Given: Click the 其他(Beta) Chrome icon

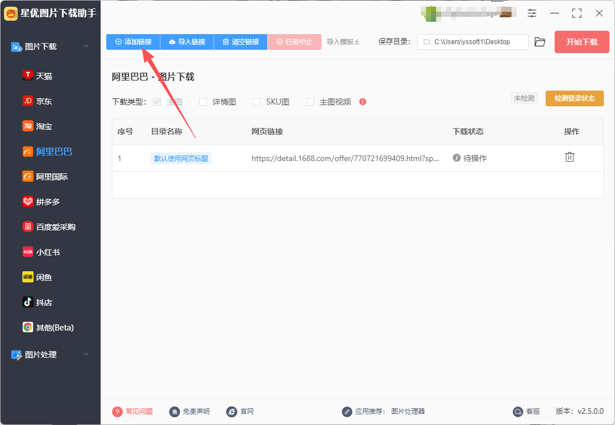Looking at the screenshot, I should tap(28, 327).
